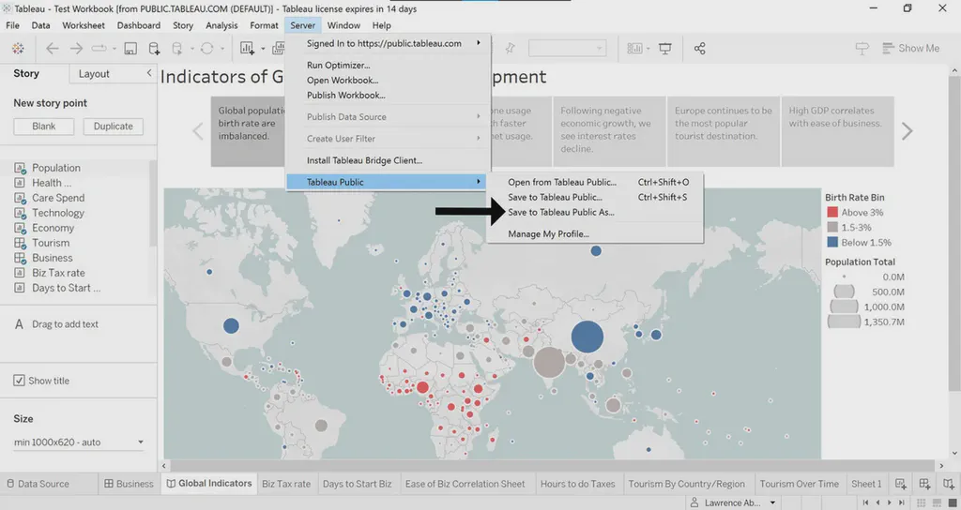Go to previous sheet tab arrow
Image resolution: width=961 pixels, height=510 pixels.
(x=877, y=502)
